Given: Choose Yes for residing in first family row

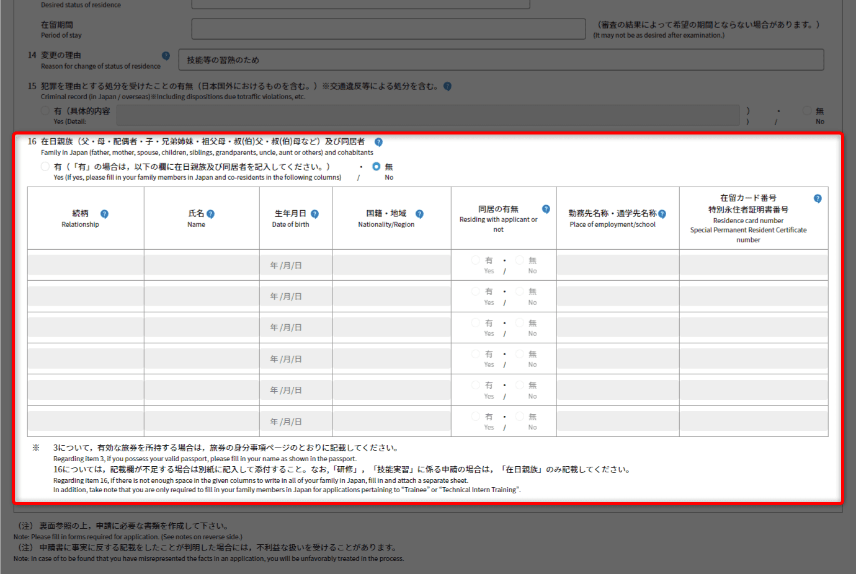Looking at the screenshot, I should (476, 260).
